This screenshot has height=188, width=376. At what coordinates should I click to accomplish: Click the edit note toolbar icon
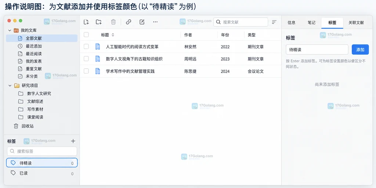point(142,22)
